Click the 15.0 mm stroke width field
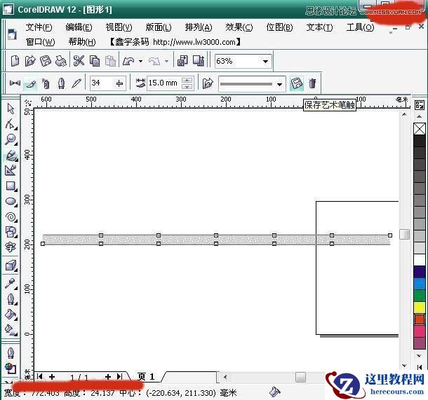This screenshot has width=428, height=400. (x=164, y=83)
